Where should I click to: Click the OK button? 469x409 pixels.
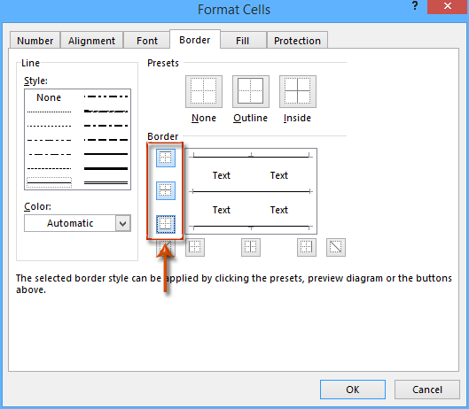(353, 390)
